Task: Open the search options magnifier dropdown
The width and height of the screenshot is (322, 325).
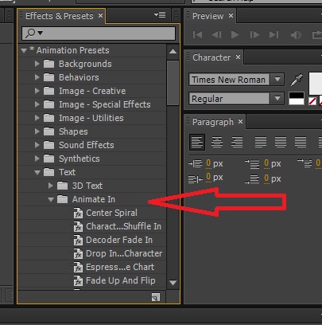Action: coord(33,33)
